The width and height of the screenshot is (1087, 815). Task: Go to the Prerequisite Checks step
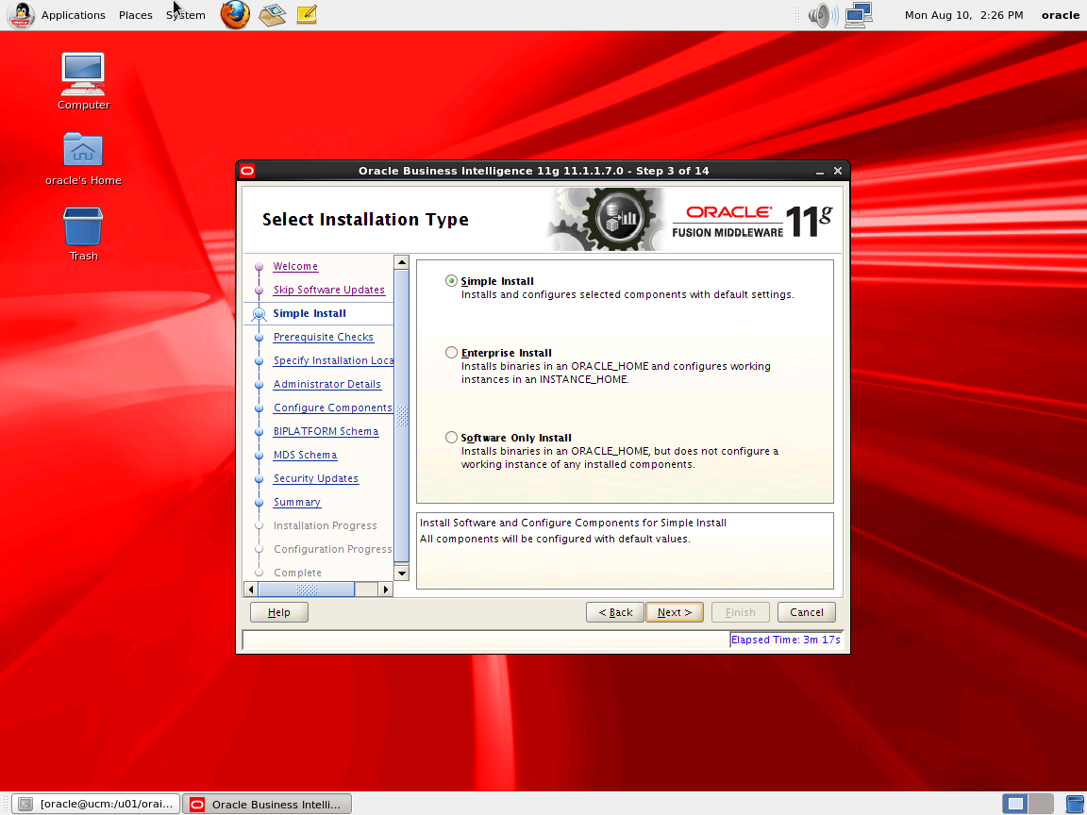click(323, 337)
